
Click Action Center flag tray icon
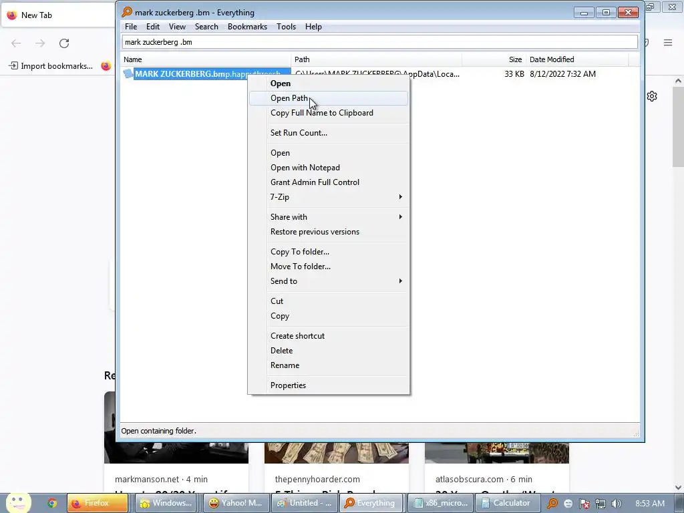coord(584,504)
